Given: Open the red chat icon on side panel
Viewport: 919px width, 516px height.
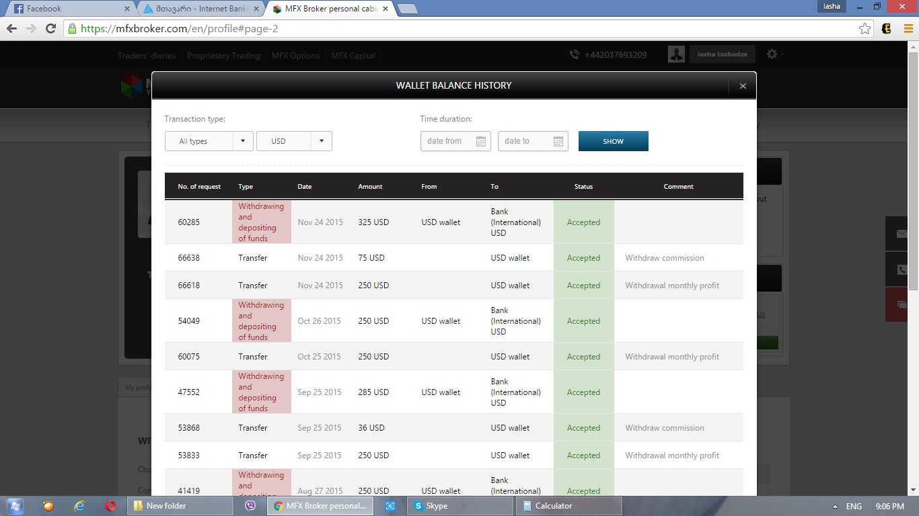Looking at the screenshot, I should [902, 304].
